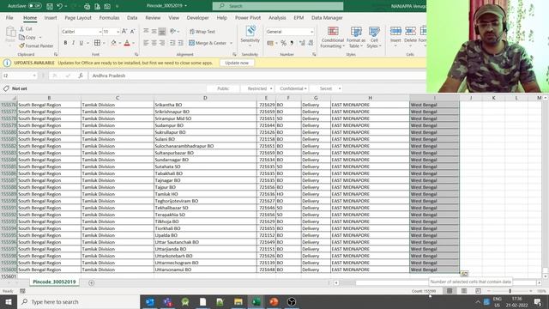The height and width of the screenshot is (309, 549).
Task: Open Cell Styles gallery
Action: [374, 37]
